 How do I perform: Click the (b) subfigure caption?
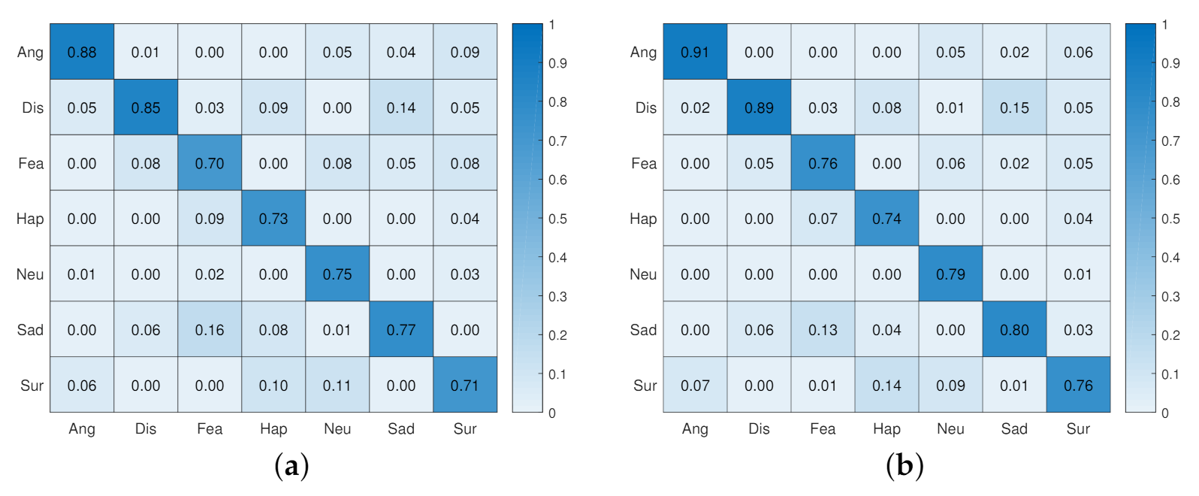point(905,466)
